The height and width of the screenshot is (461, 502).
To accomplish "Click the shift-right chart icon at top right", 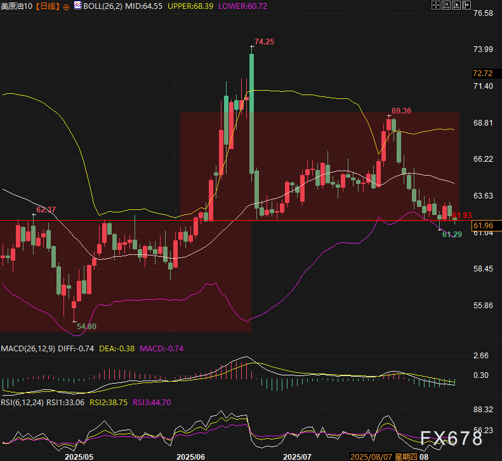I will (x=466, y=5).
